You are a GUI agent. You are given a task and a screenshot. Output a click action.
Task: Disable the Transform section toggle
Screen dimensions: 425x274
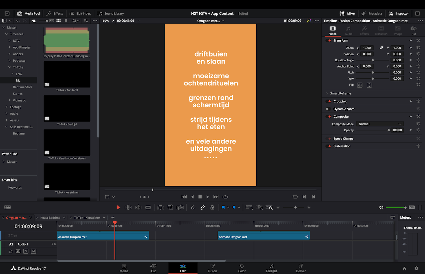(329, 40)
